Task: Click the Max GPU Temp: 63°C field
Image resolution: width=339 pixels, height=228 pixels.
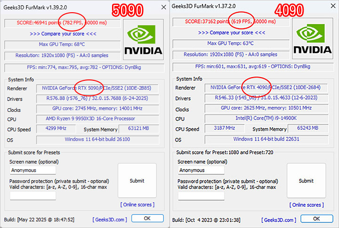Action: pyautogui.click(x=231, y=44)
